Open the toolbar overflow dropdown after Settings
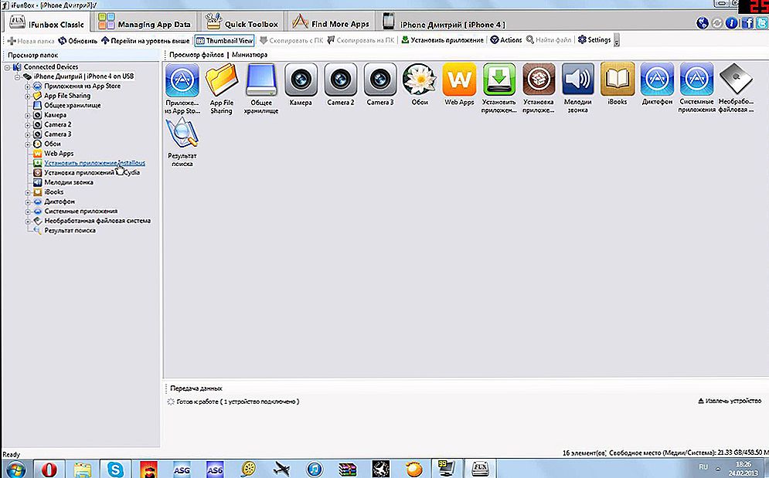769x478 pixels. click(x=616, y=40)
